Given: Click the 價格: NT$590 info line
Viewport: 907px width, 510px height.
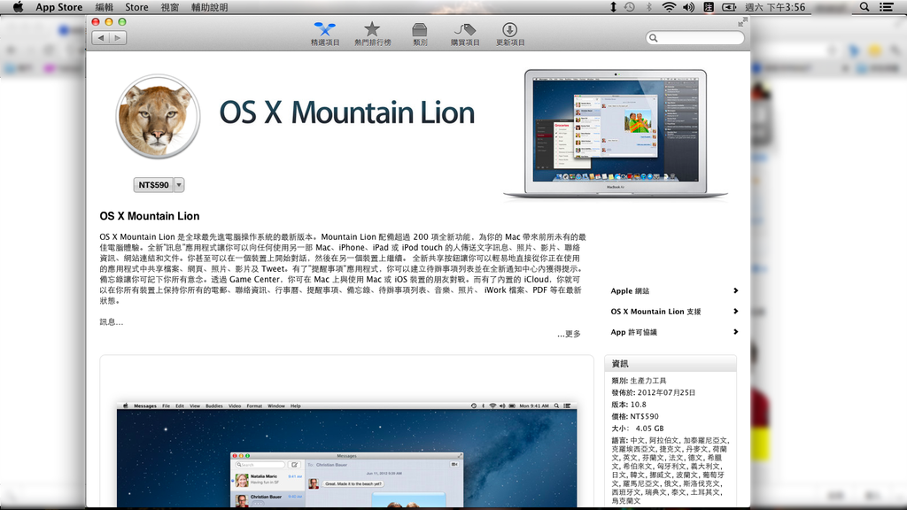Looking at the screenshot, I should [634, 416].
